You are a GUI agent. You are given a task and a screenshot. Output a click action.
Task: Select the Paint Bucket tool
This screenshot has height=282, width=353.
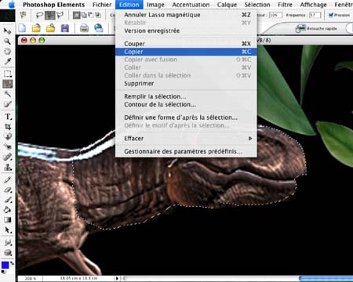pos(8,210)
